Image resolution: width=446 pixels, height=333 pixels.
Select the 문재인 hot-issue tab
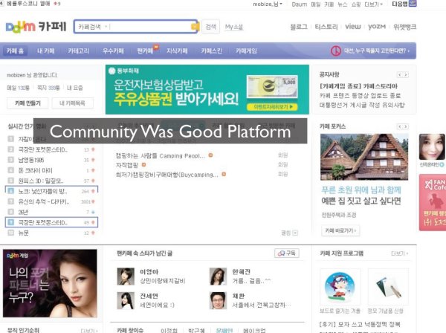tap(224, 331)
